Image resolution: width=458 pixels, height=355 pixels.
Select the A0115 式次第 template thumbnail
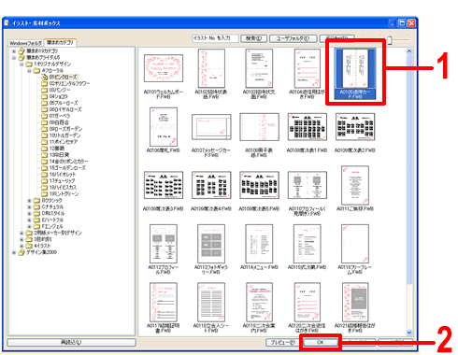coord(308,244)
